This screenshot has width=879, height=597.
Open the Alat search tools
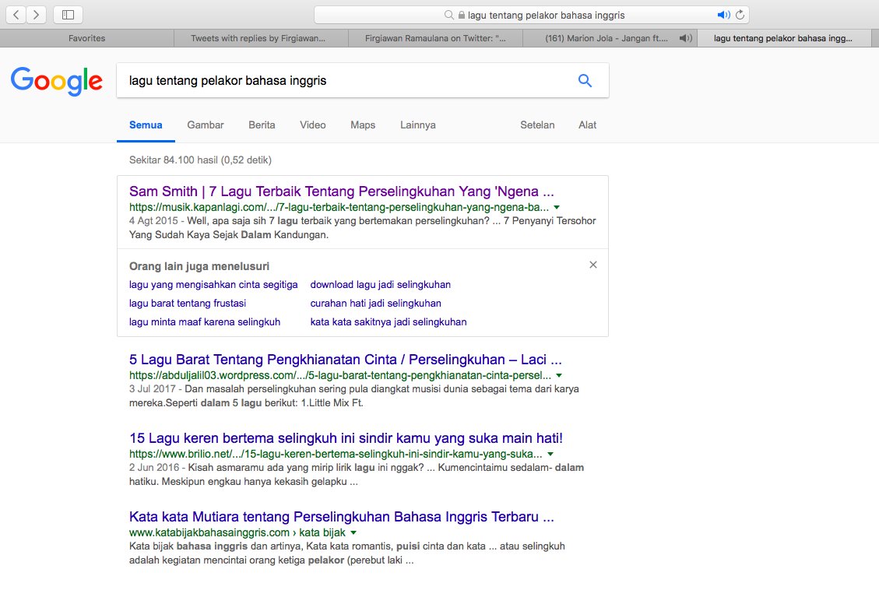click(587, 125)
